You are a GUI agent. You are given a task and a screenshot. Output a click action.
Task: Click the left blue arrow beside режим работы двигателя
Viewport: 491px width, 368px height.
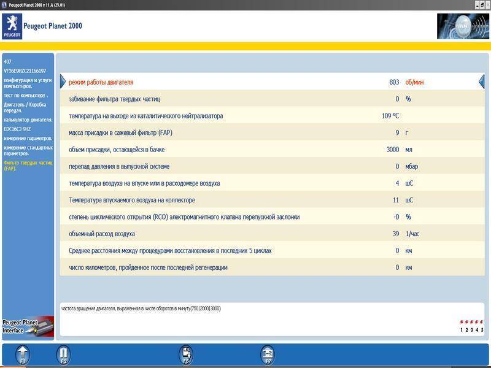pos(63,82)
